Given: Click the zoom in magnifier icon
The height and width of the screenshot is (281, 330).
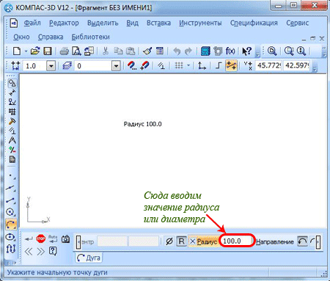Looking at the screenshot, I should [301, 51].
